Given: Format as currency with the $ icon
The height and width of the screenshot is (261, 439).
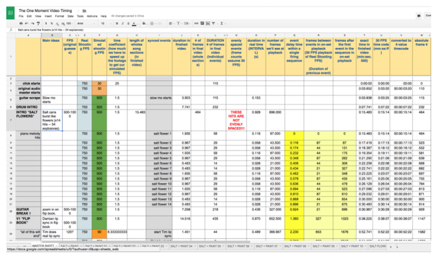Looking at the screenshot, I should tap(46, 24).
